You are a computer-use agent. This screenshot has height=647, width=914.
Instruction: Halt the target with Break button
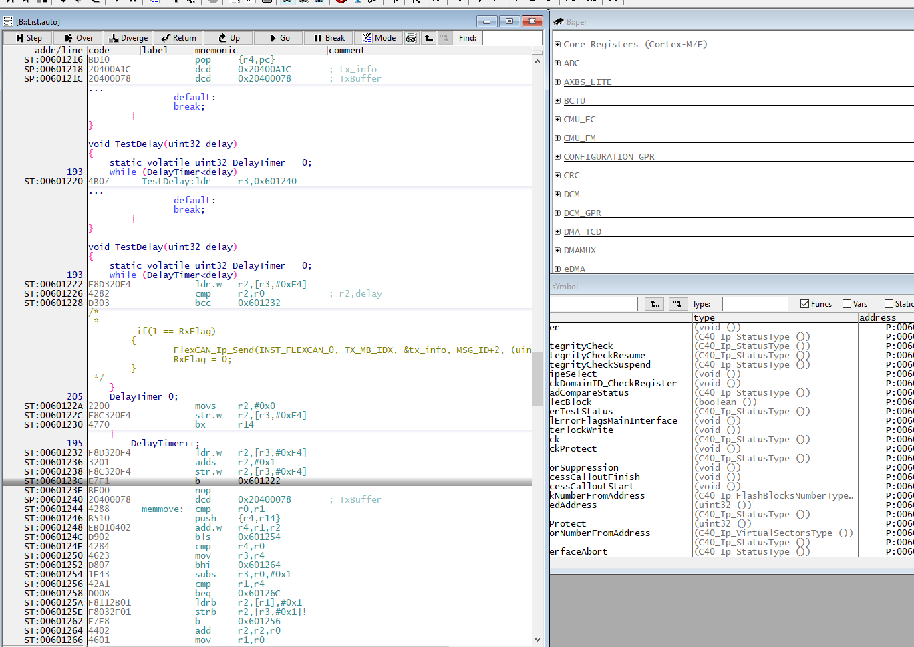click(329, 38)
